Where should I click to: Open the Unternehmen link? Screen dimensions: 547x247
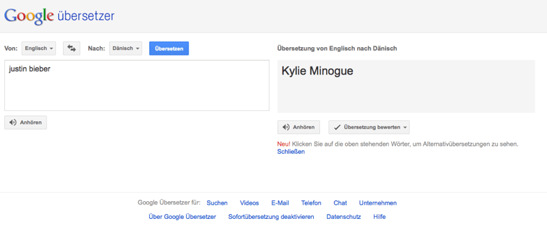click(378, 203)
